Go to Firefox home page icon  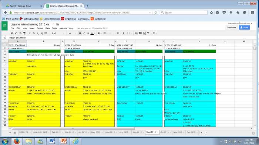coord(238,13)
